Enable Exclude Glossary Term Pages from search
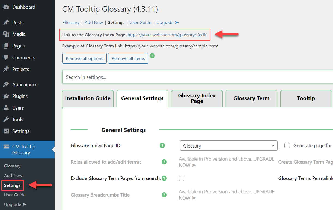The image size is (333, 210). coord(182,178)
